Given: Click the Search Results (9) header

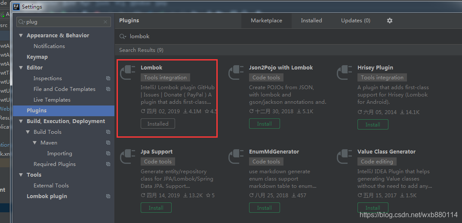Looking at the screenshot, I should [141, 50].
